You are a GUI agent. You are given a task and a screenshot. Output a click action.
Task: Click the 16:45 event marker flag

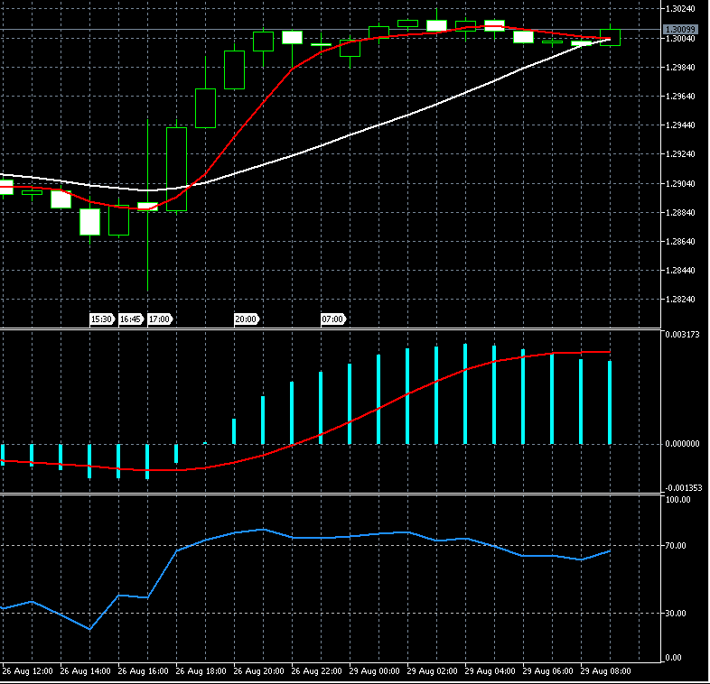coord(131,319)
